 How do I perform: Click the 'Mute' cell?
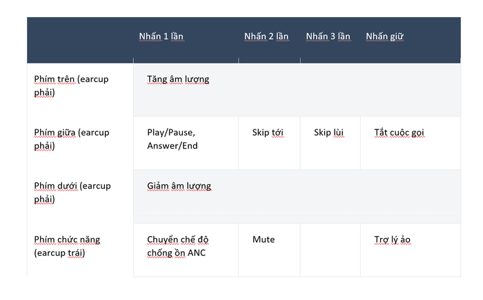[263, 239]
